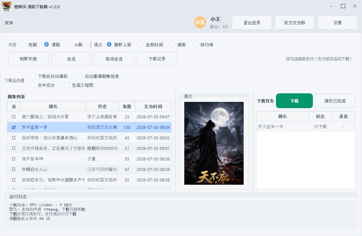Start the green 下载 button
The image size is (362, 236).
294,101
